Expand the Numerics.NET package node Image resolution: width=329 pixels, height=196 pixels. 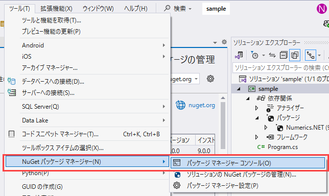pyautogui.click(x=266, y=128)
